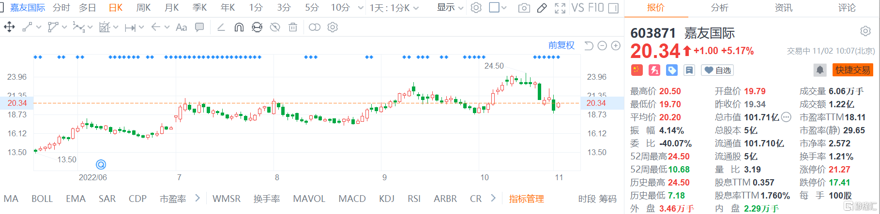880x214 pixels.
Task: Click the VS compare button
Action: (577, 8)
